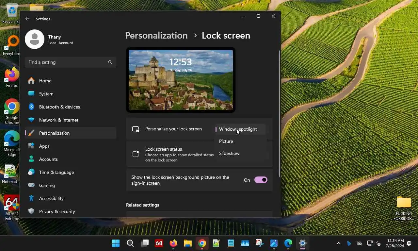418x251 pixels.
Task: Open Recycle Bin on the desktop
Action: [12, 13]
